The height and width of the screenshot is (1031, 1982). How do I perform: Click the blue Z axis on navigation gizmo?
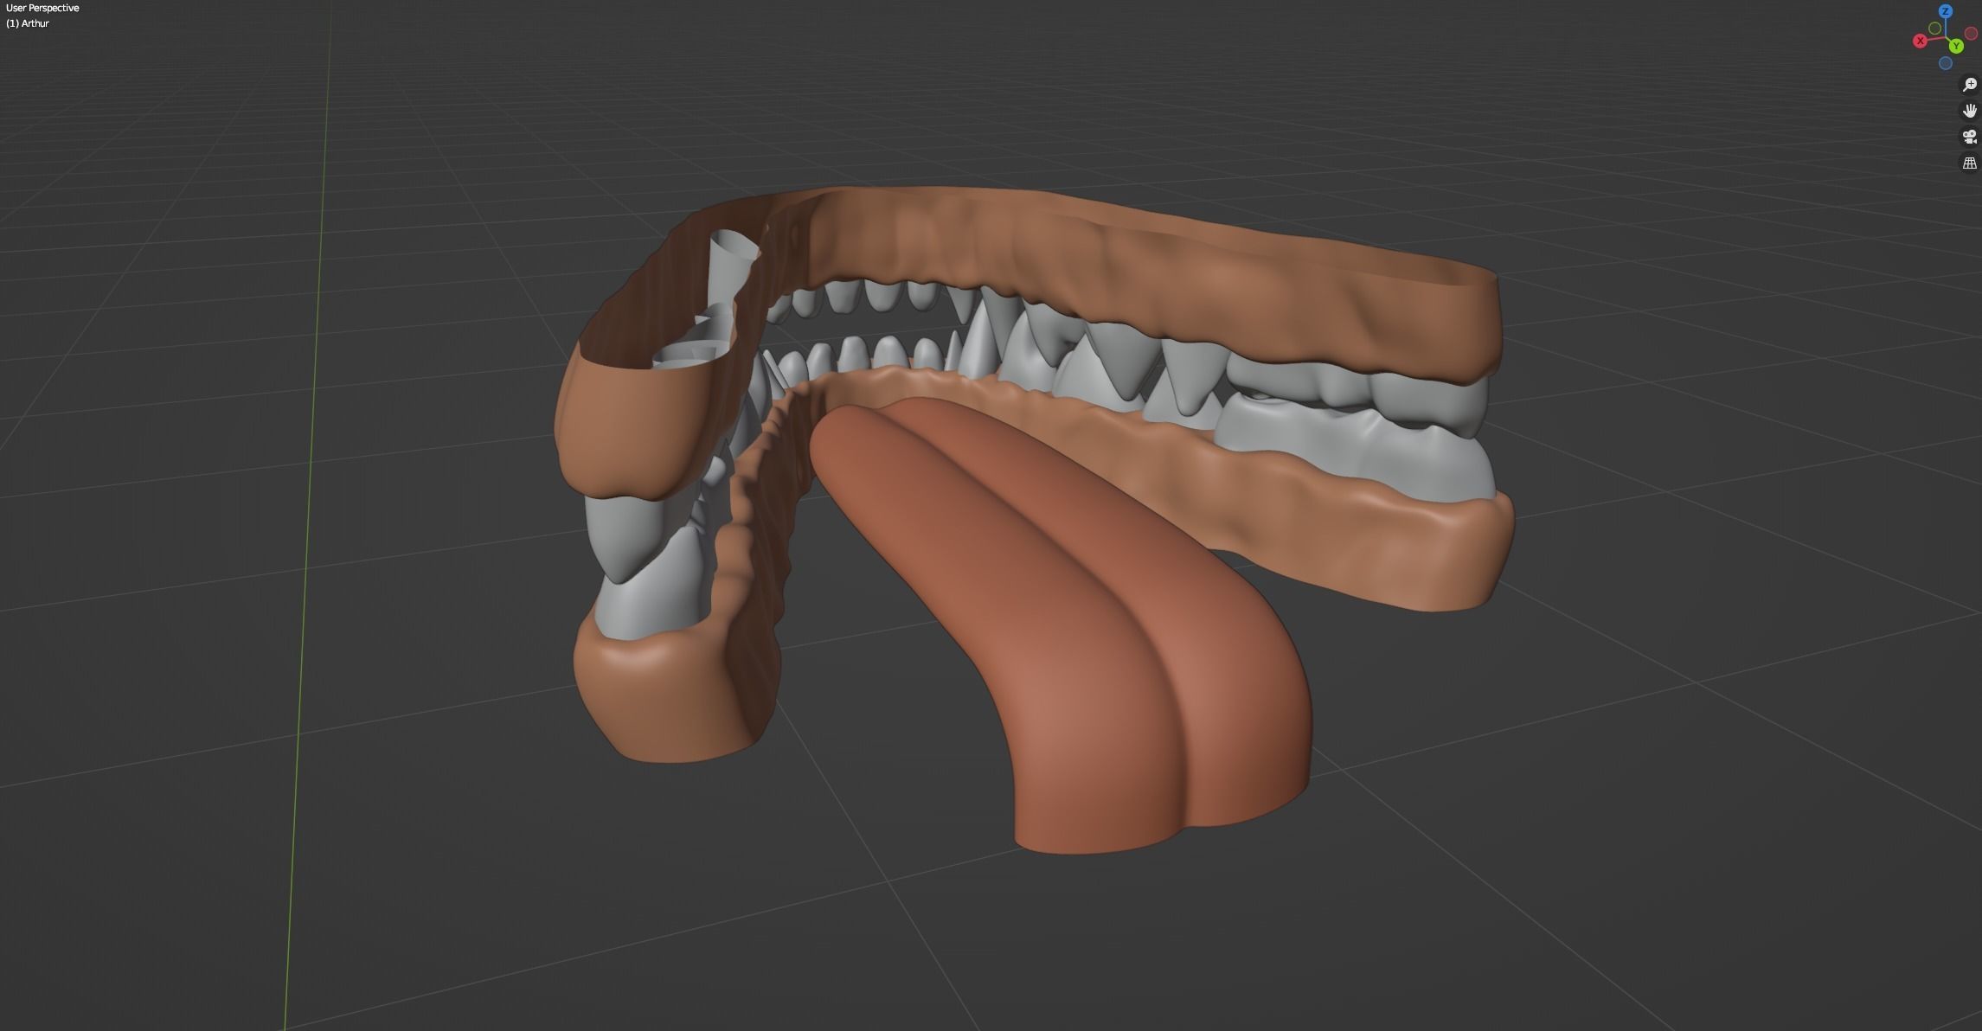tap(1946, 11)
